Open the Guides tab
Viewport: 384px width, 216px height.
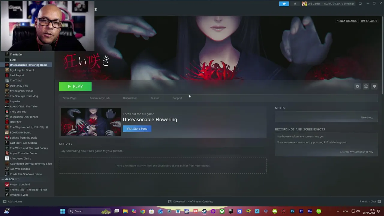point(155,98)
